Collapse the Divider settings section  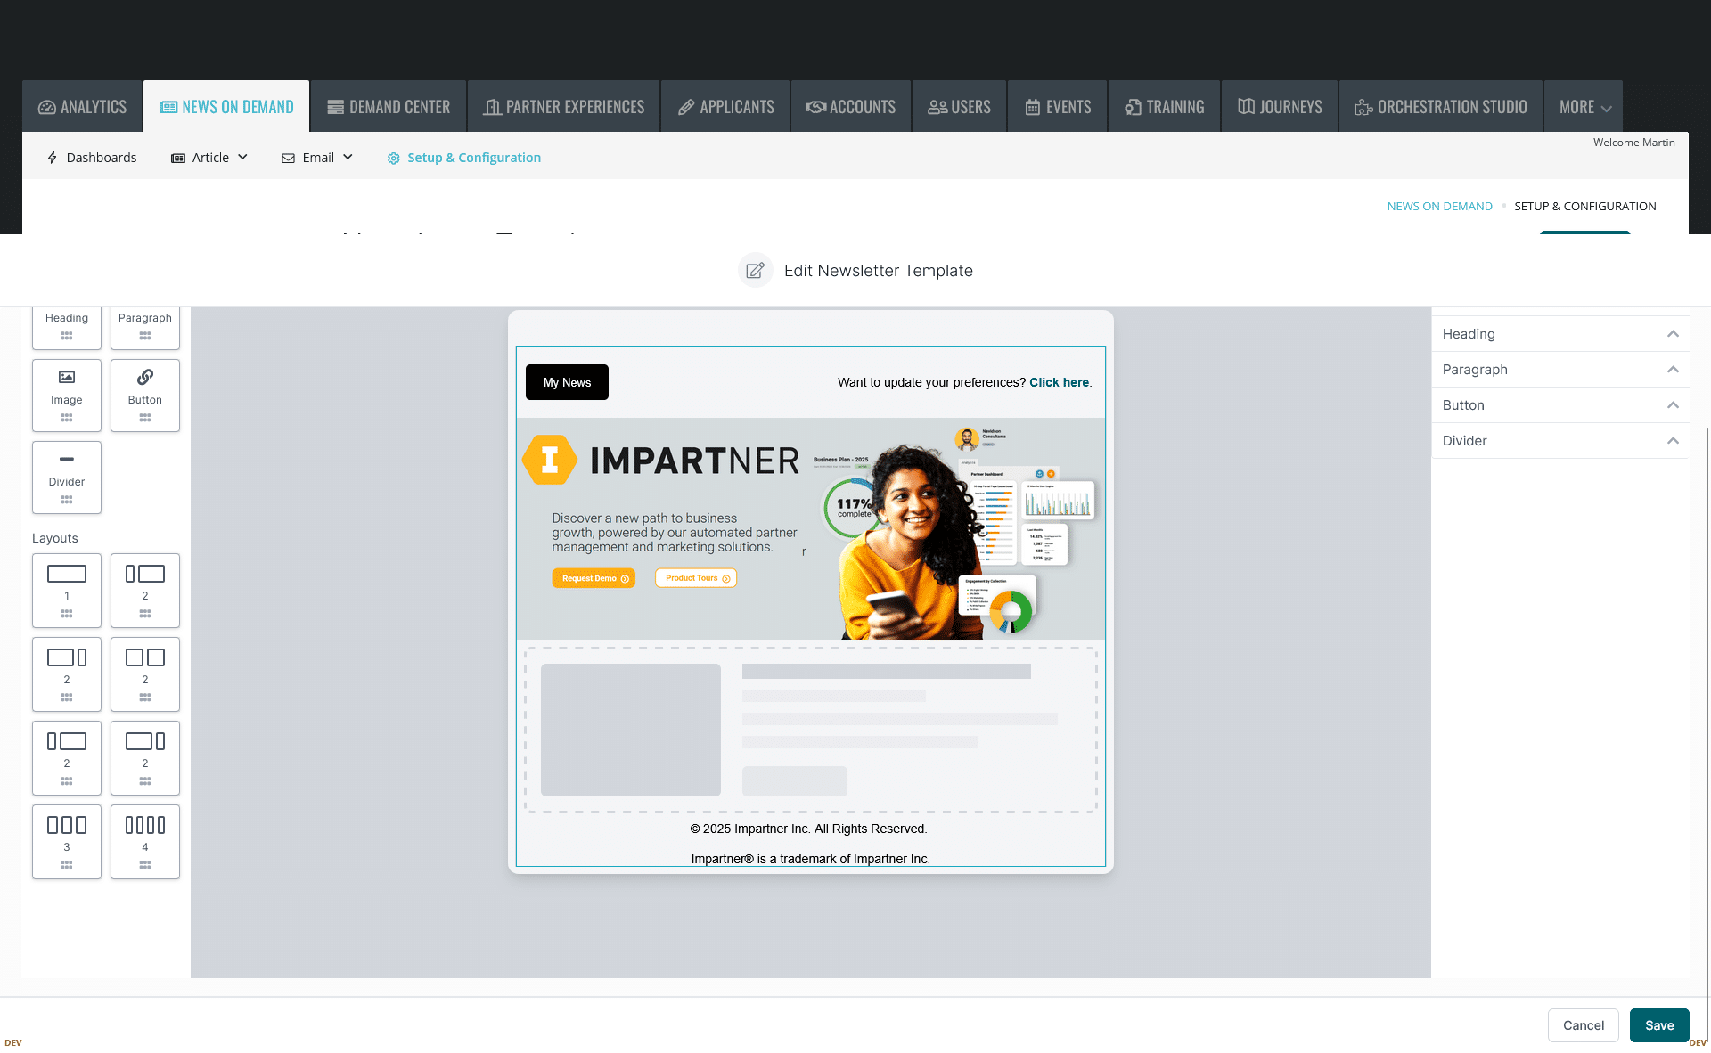tap(1673, 441)
